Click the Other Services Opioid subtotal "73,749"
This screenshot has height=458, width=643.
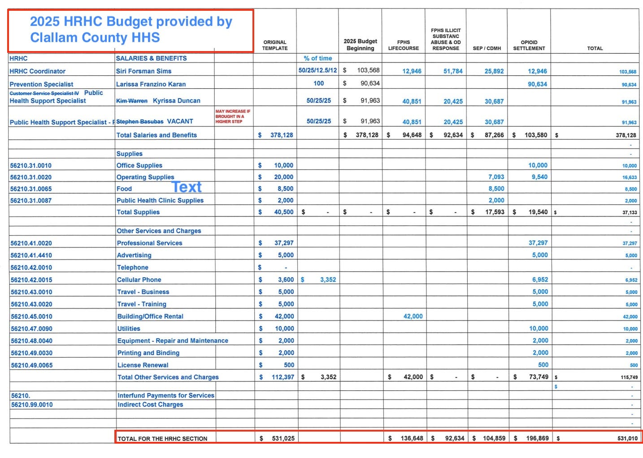pyautogui.click(x=539, y=377)
